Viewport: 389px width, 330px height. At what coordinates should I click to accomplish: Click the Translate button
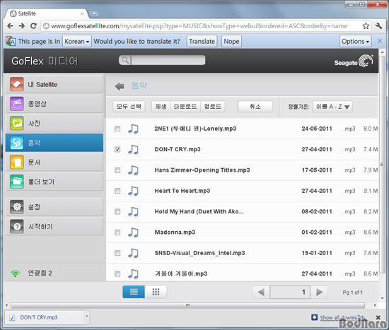[x=202, y=41]
